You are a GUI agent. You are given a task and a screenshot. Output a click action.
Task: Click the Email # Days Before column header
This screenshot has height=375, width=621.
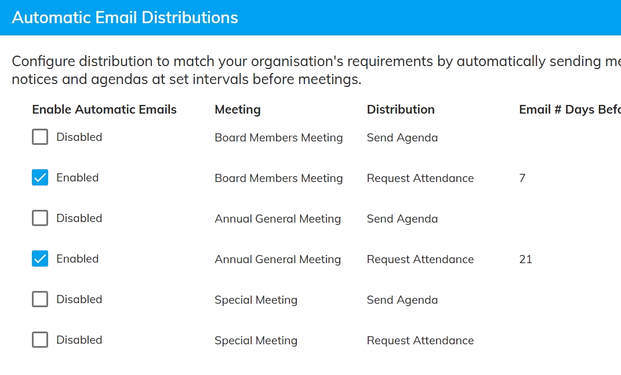[x=569, y=110]
